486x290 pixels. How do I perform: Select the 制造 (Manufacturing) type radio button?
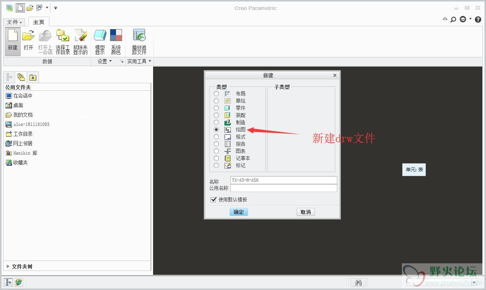pyautogui.click(x=216, y=122)
